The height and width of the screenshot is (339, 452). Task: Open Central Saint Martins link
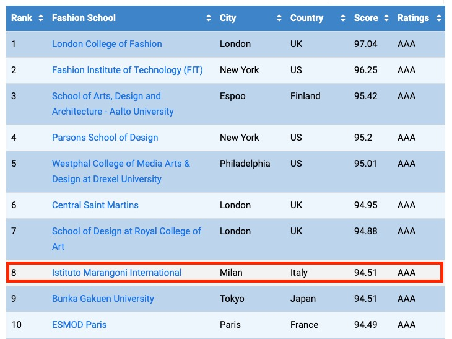[95, 205]
